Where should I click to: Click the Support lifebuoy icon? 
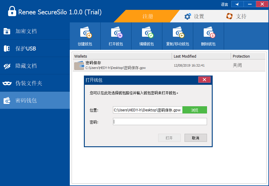pos(229,16)
